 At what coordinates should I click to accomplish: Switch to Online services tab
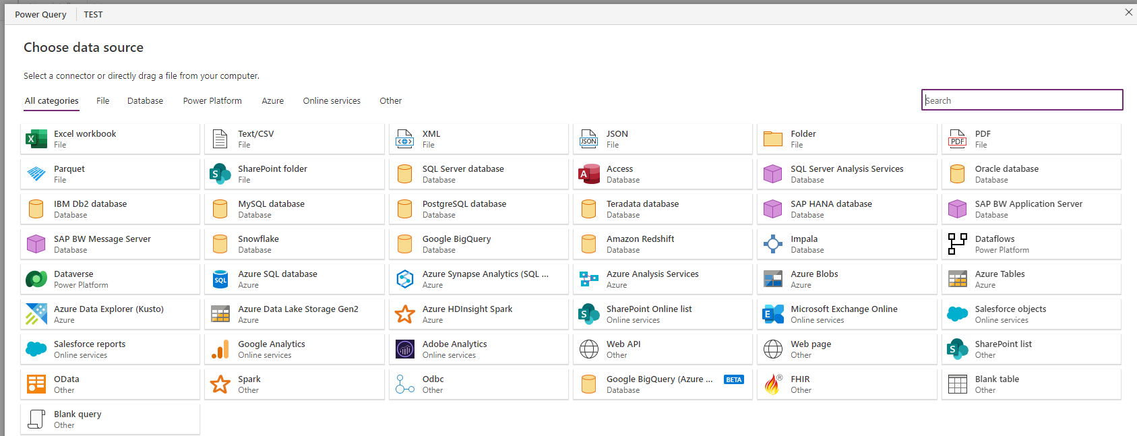(x=332, y=101)
